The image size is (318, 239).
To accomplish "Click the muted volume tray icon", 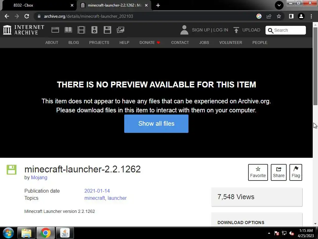I will (x=292, y=233).
